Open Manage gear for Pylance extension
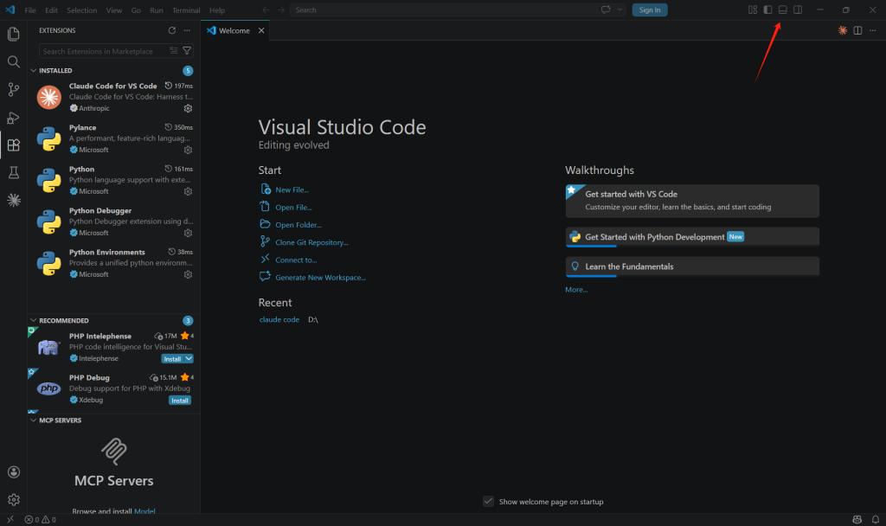Screen dimensions: 886x526 tap(188, 150)
